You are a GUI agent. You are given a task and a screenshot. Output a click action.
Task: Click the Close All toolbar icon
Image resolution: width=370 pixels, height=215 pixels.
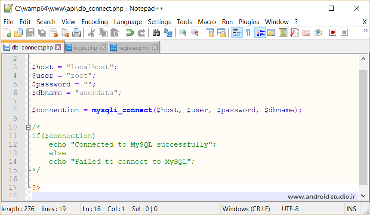click(65, 33)
